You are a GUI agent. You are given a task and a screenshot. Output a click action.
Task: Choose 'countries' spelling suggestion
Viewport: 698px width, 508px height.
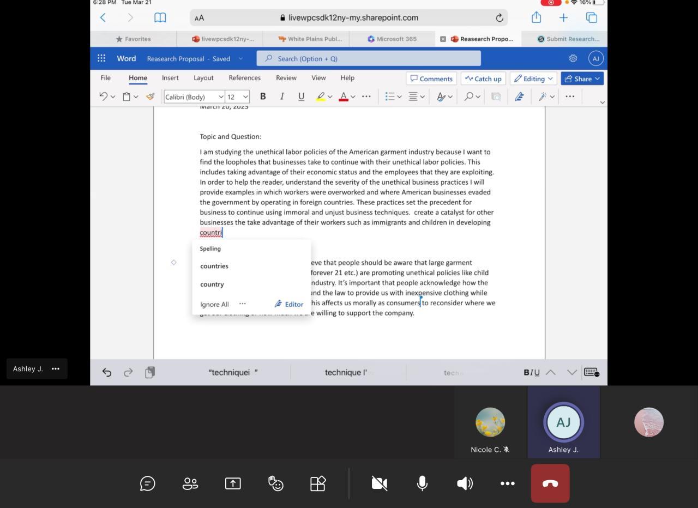pos(214,266)
